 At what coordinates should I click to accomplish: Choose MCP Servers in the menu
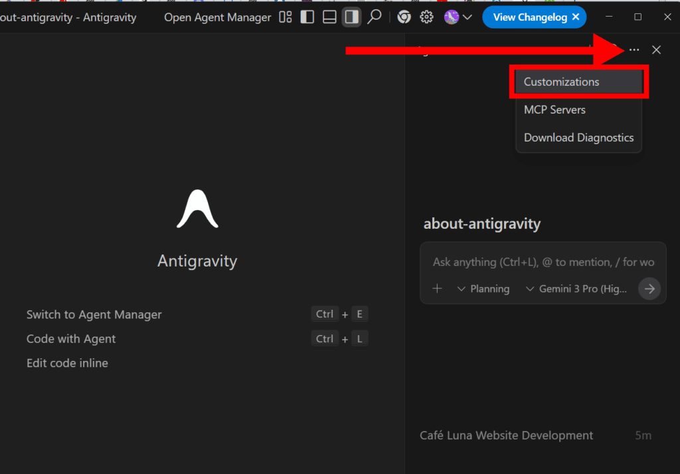click(x=554, y=110)
